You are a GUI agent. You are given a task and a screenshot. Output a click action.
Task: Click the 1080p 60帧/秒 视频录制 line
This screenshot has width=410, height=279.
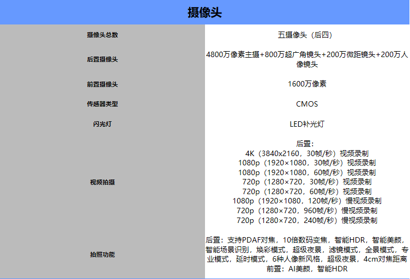(307, 172)
